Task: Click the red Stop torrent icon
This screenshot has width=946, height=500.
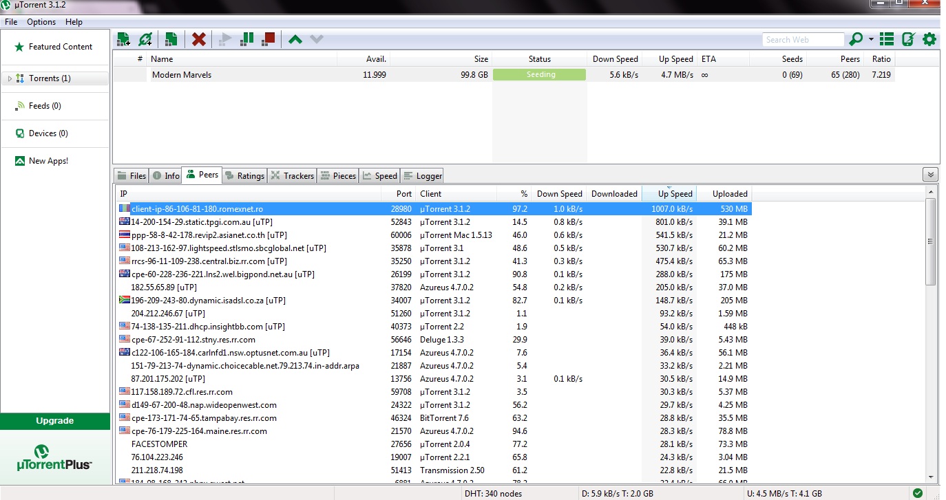Action: 269,39
